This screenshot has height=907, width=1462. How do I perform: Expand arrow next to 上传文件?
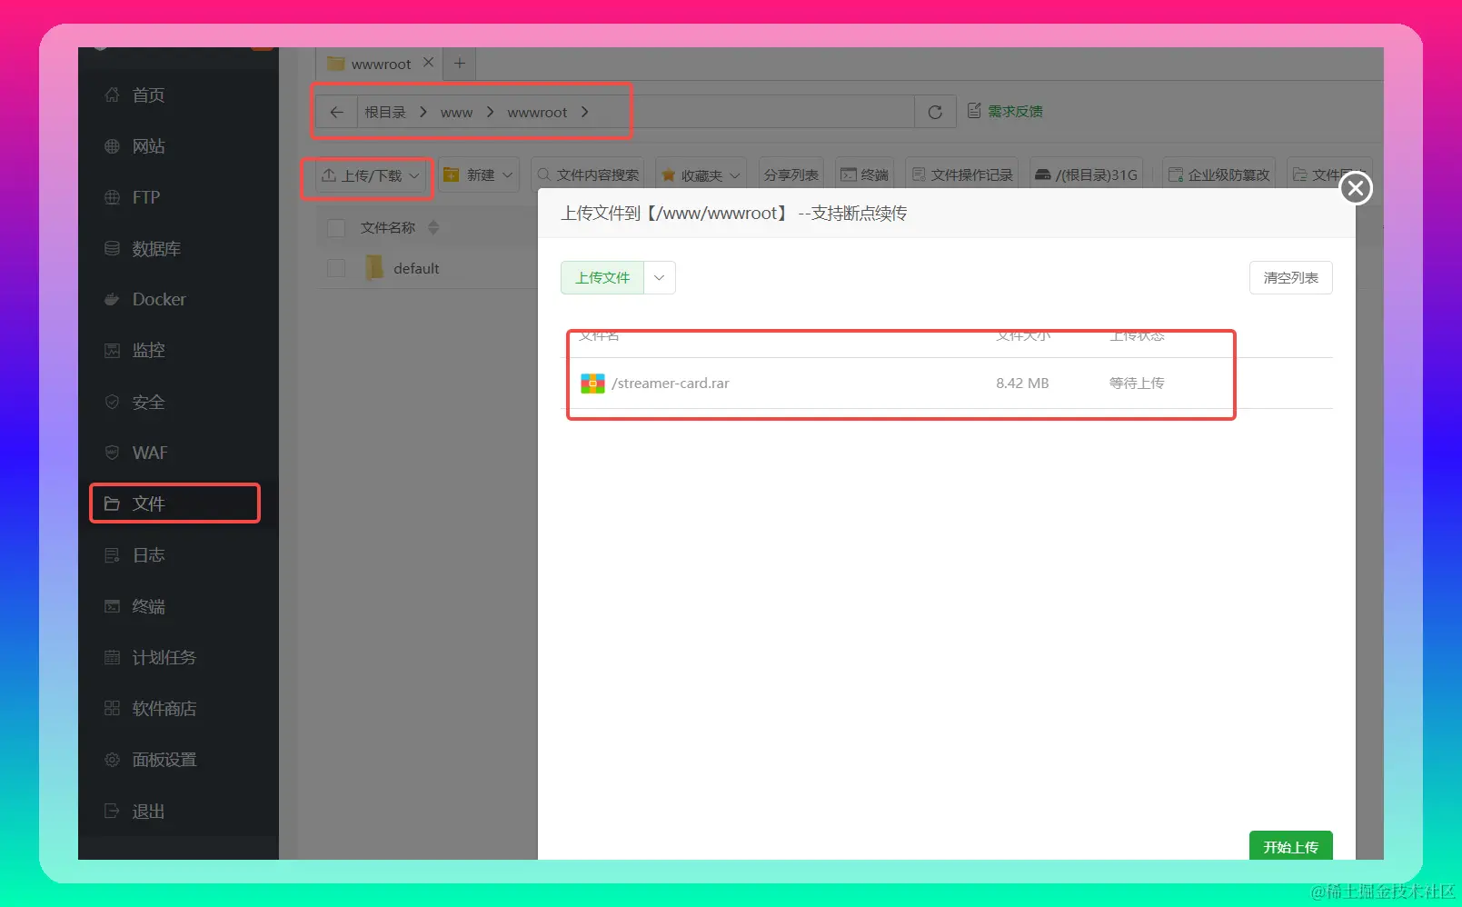click(x=660, y=277)
